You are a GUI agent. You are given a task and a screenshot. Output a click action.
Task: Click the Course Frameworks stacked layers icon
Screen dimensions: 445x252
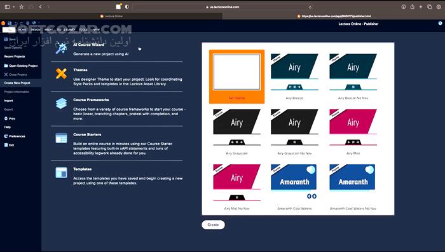[61, 104]
